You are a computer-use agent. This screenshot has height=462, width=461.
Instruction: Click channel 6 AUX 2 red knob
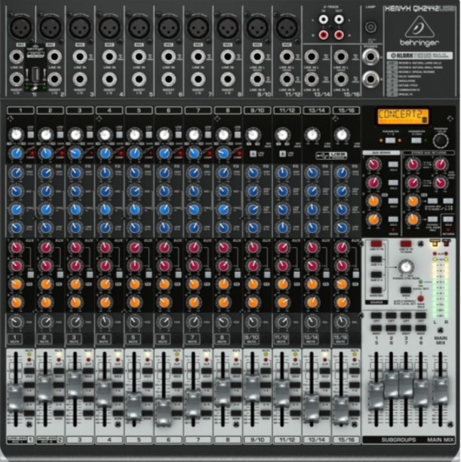pyautogui.click(x=164, y=265)
